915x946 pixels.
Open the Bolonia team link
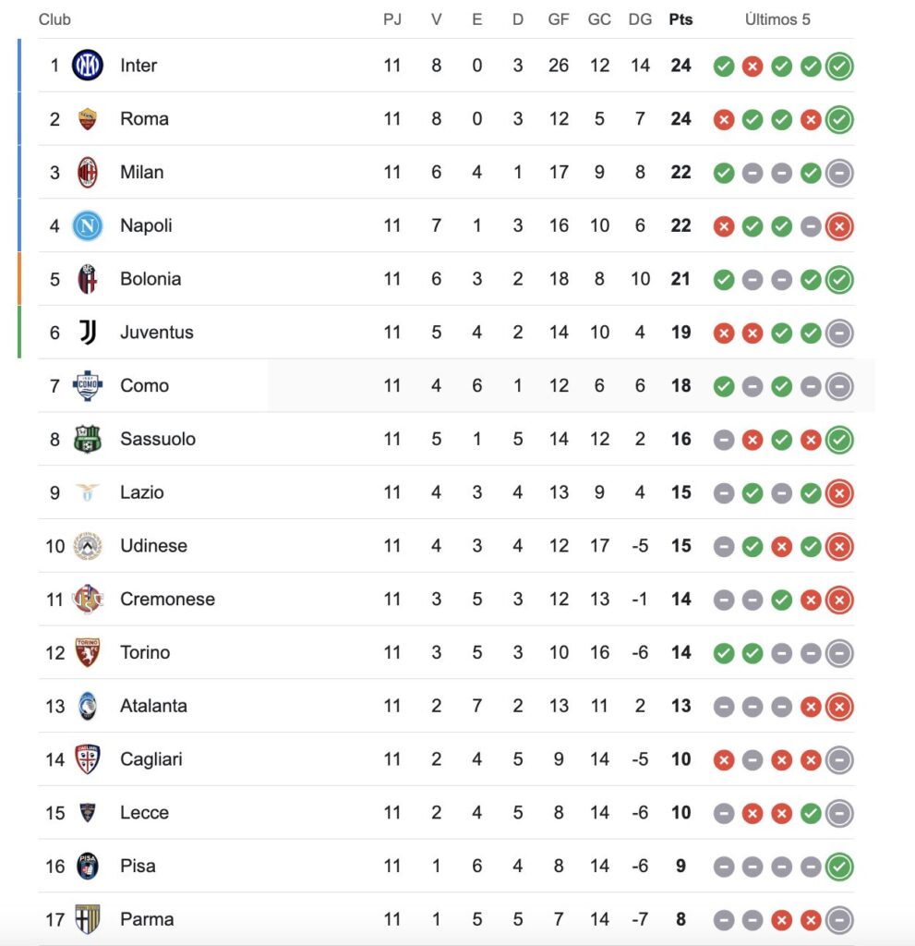click(150, 279)
